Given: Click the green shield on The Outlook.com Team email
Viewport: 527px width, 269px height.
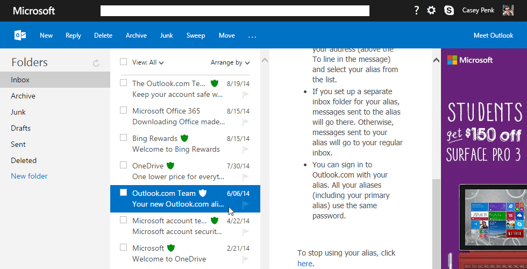Looking at the screenshot, I should [x=215, y=83].
